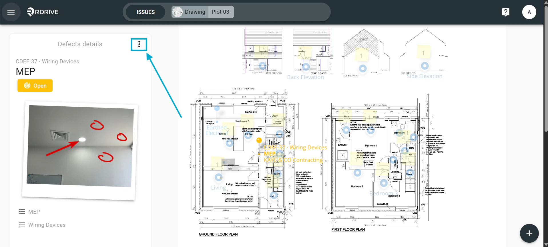Open the Defects details three-dot menu
This screenshot has height=247, width=548.
point(139,44)
